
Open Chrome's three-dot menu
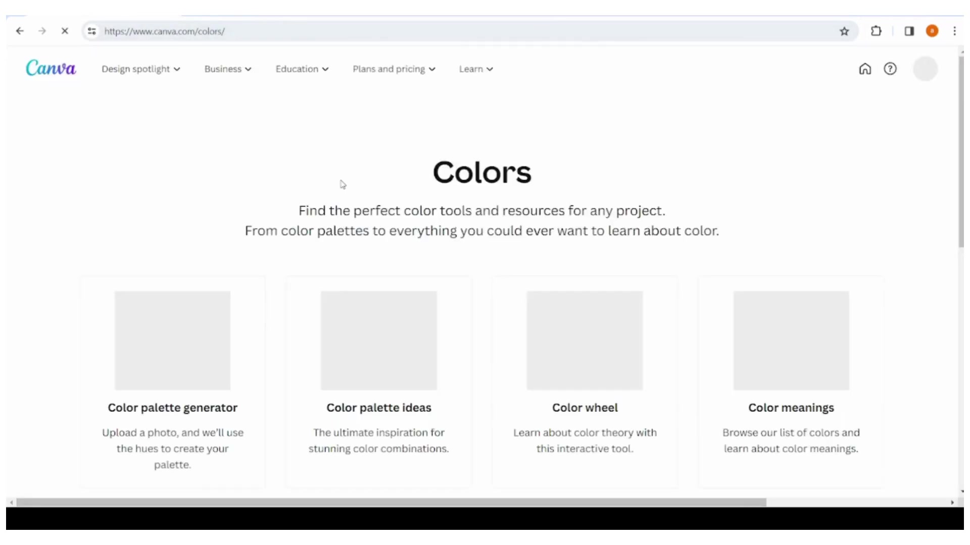pyautogui.click(x=954, y=31)
